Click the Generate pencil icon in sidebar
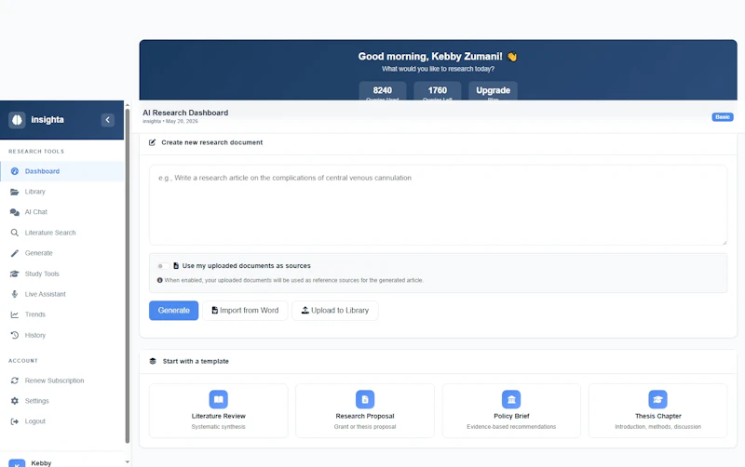This screenshot has height=467, width=745. pyautogui.click(x=15, y=253)
